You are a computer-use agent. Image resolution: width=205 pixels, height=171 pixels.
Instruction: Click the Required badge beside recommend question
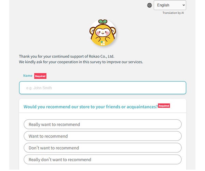[164, 106]
